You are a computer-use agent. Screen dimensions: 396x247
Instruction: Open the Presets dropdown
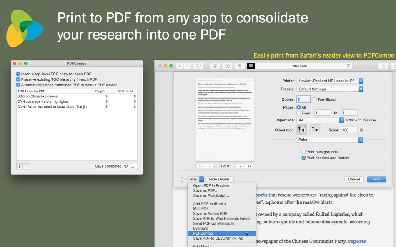330,89
